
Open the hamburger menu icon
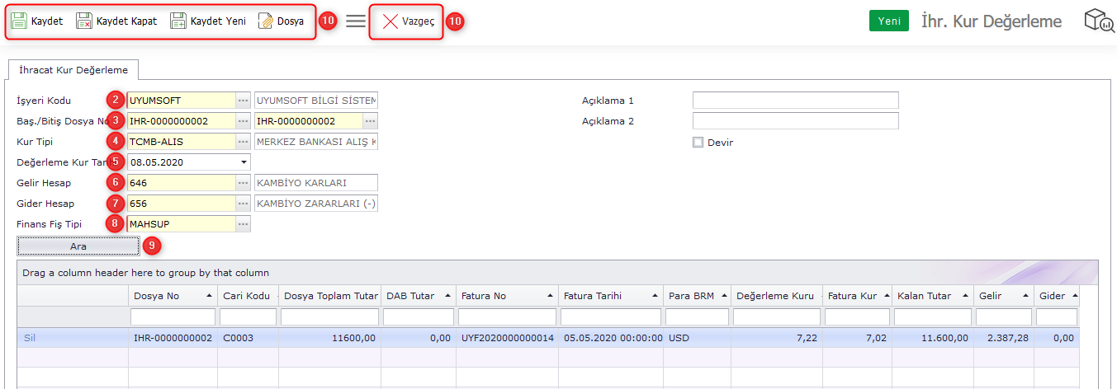coord(356,21)
